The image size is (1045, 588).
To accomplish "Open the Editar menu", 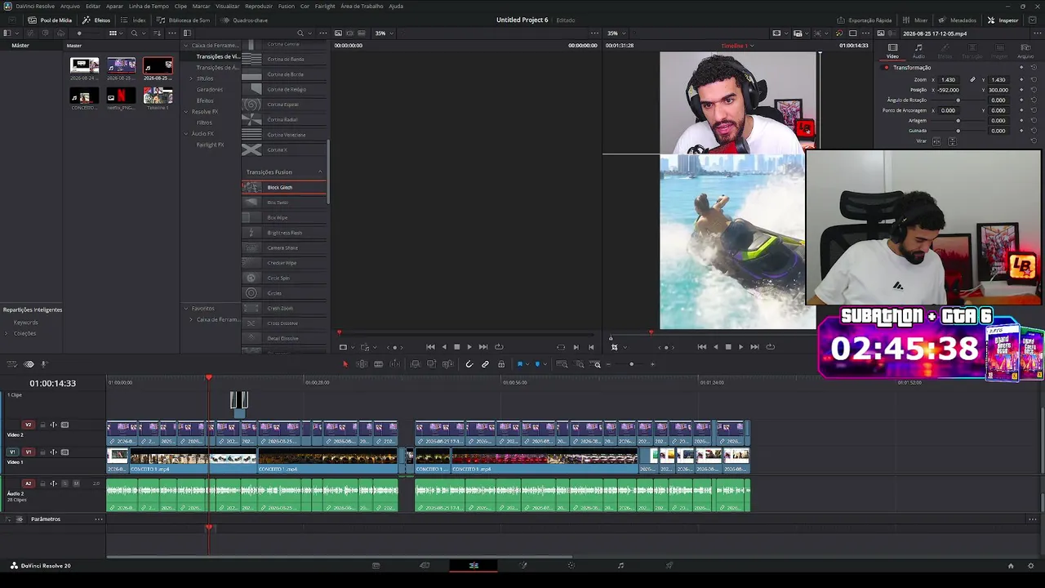I will [x=93, y=6].
